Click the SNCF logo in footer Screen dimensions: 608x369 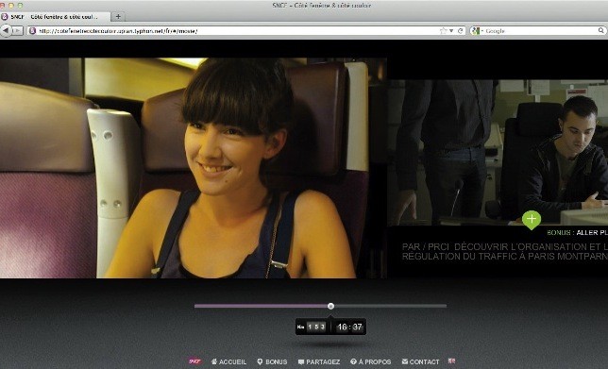click(195, 361)
